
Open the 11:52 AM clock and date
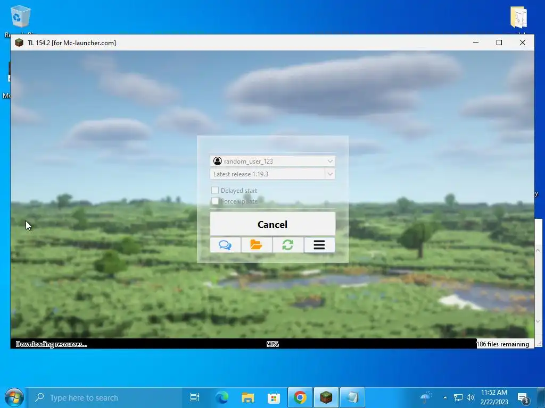(x=494, y=397)
